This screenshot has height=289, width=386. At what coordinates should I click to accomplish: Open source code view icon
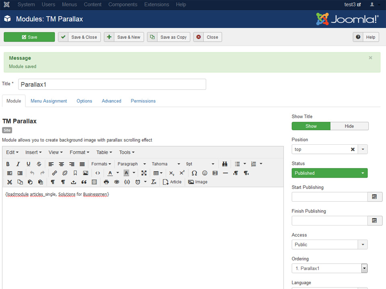(98, 173)
